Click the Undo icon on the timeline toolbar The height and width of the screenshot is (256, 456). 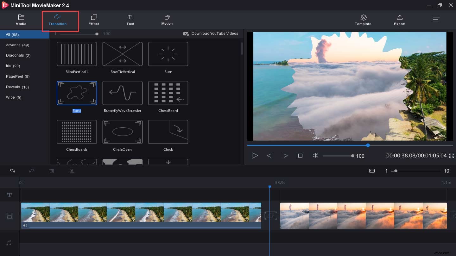click(x=12, y=171)
